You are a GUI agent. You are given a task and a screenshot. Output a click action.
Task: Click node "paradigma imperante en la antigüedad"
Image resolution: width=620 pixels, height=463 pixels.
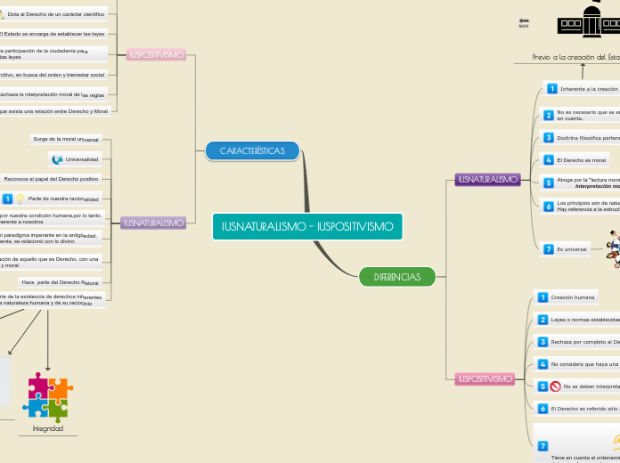pyautogui.click(x=51, y=238)
